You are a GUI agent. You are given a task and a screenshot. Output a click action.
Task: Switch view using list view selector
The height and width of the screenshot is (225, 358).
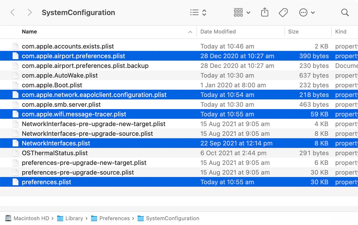tap(198, 13)
